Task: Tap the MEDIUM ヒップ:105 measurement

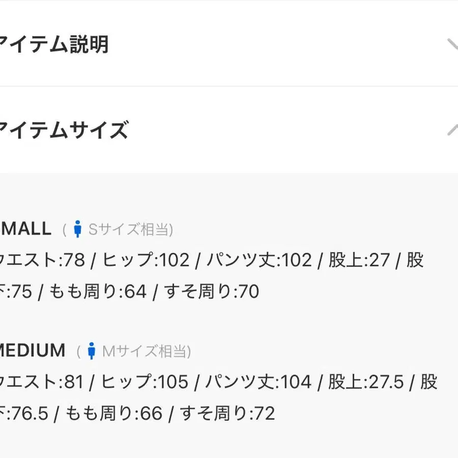Action: (145, 382)
